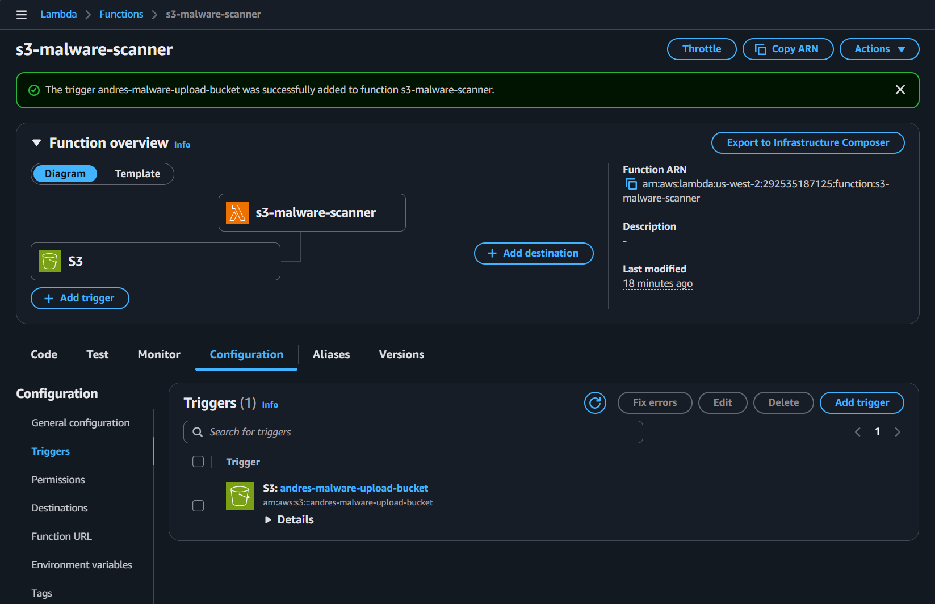Click the Fix errors button
Viewport: 935px width, 604px height.
click(x=655, y=403)
